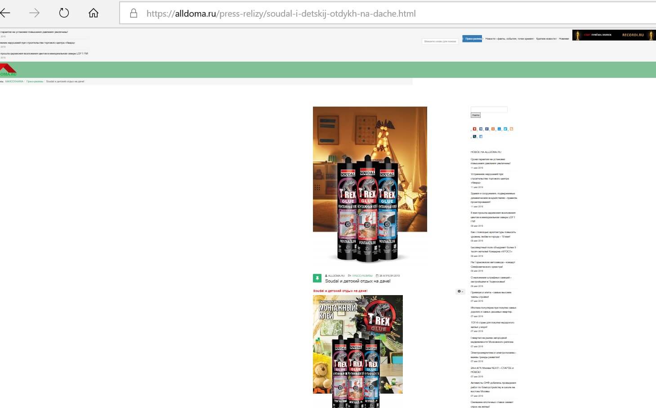
Task: Open sidebar news 'ТОП-5 стран для покупки недорогого жилья'
Action: tap(492, 325)
